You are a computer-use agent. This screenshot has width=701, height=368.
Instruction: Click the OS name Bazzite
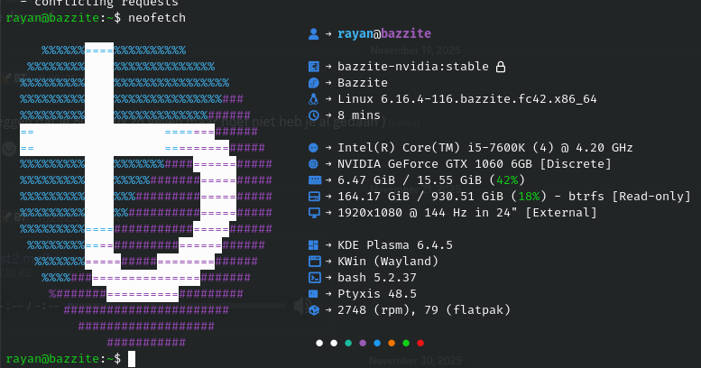tap(363, 83)
